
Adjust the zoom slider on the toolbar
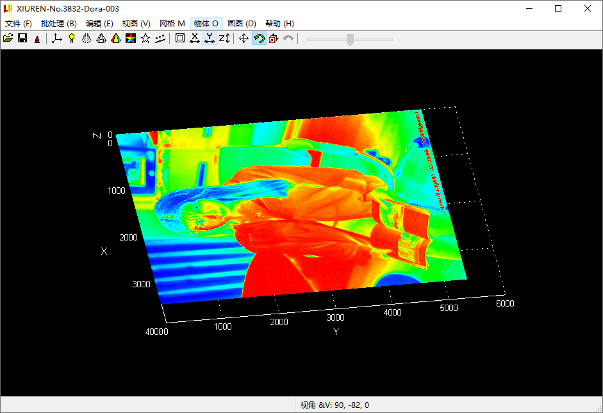click(349, 38)
